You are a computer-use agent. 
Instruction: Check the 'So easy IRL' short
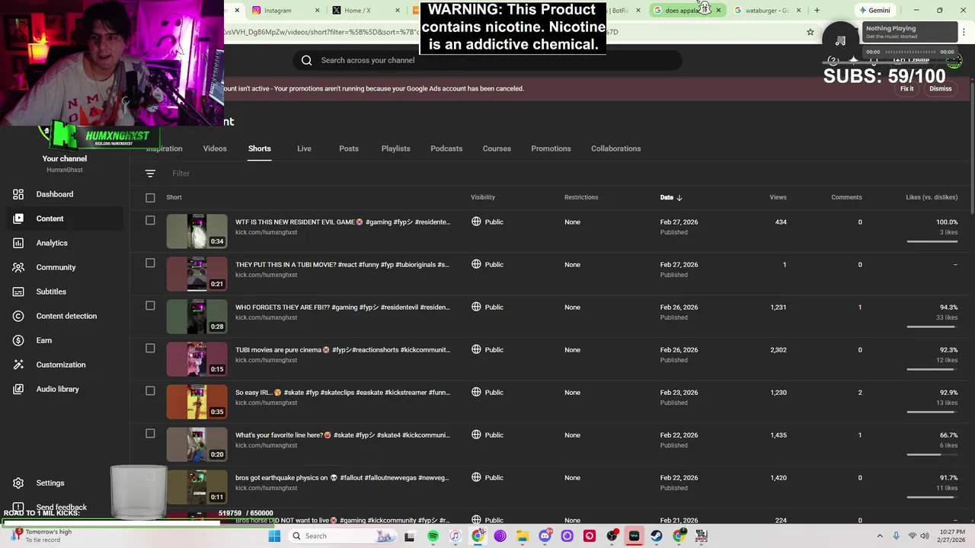click(150, 391)
